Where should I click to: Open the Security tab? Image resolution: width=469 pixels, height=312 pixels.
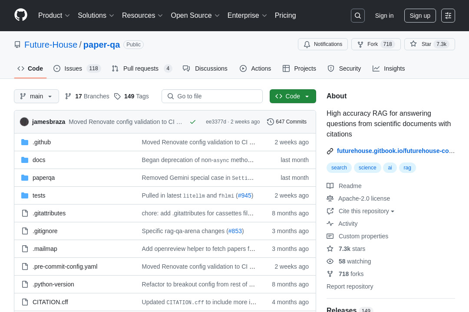pyautogui.click(x=344, y=68)
